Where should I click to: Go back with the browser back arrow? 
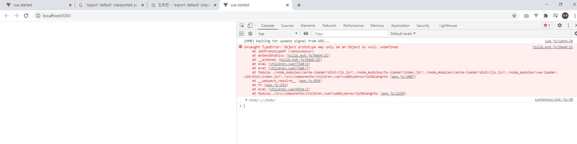[7, 16]
